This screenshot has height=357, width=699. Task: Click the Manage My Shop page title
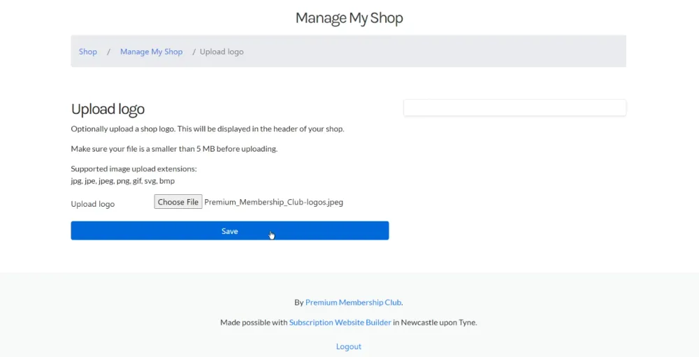coord(349,18)
